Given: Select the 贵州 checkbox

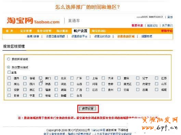Looking at the screenshot, I should (103, 89).
